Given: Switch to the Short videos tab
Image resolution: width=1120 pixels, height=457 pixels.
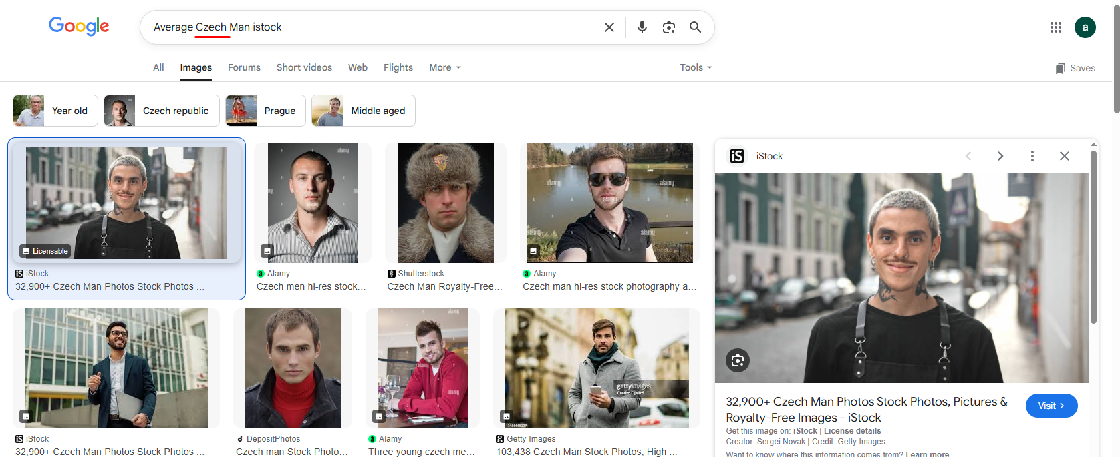Looking at the screenshot, I should pyautogui.click(x=304, y=67).
